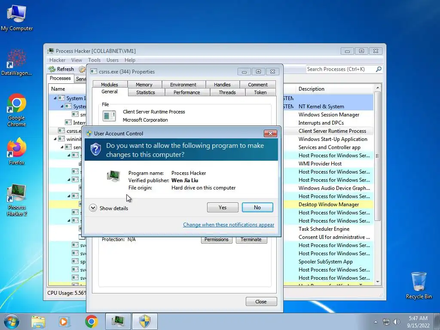Open Chrome from the taskbar
Screen dimensions: 440x330
click(91, 322)
